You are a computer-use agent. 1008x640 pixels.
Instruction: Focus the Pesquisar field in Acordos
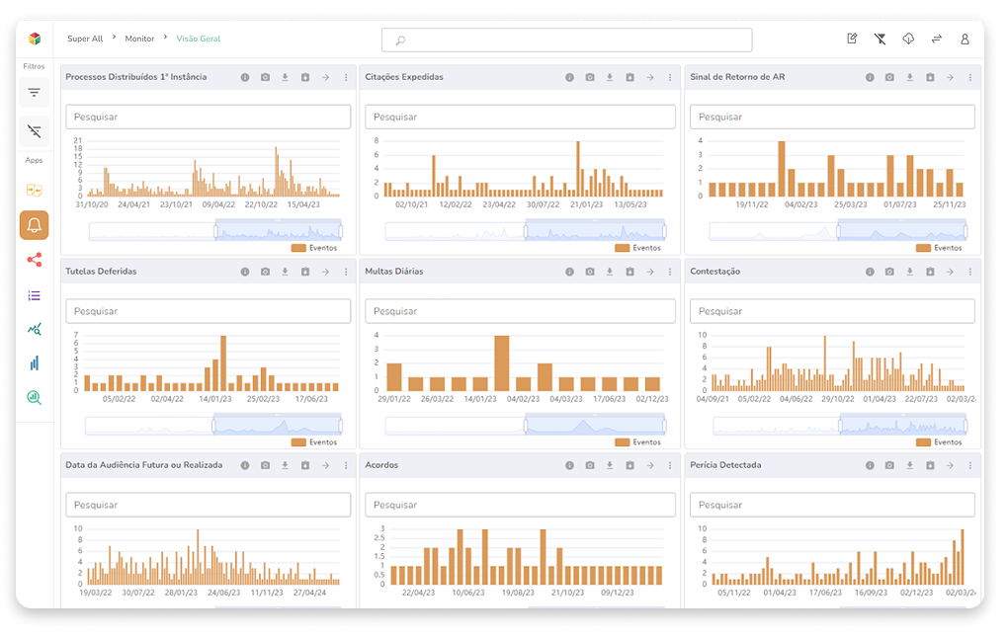(520, 505)
